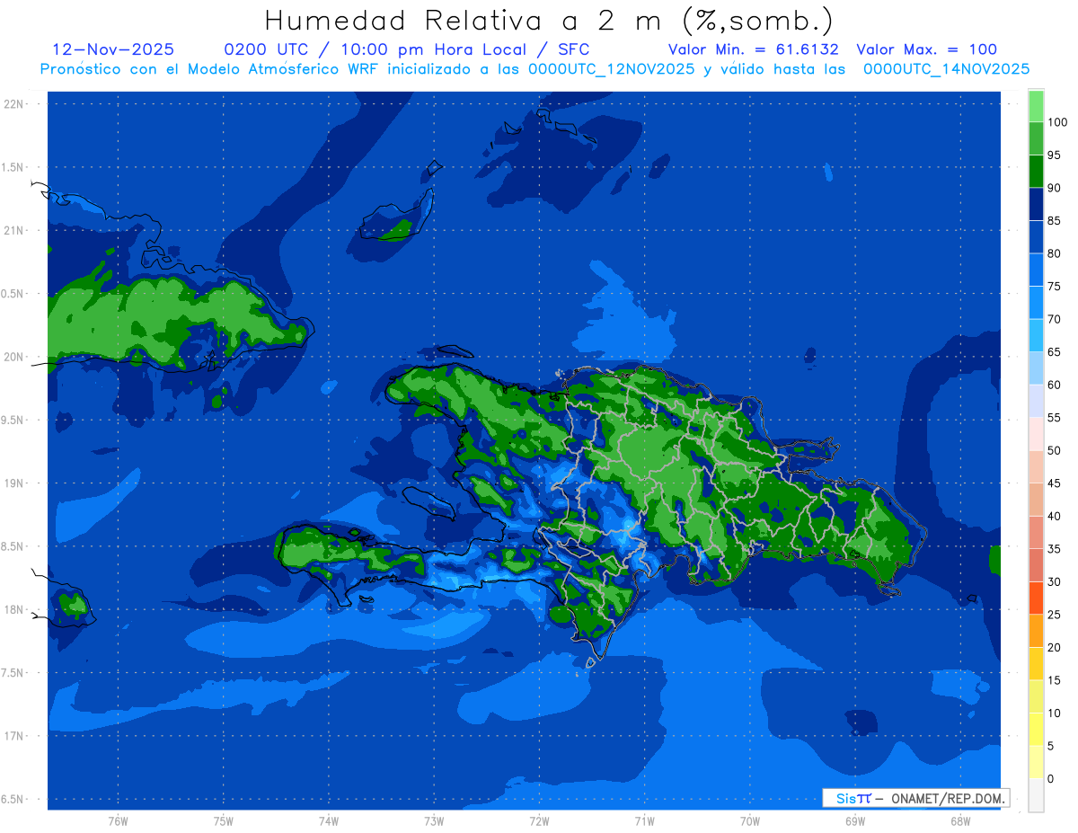Select the legend swatch between 70 and 75
The image size is (1078, 833).
(x=1036, y=303)
